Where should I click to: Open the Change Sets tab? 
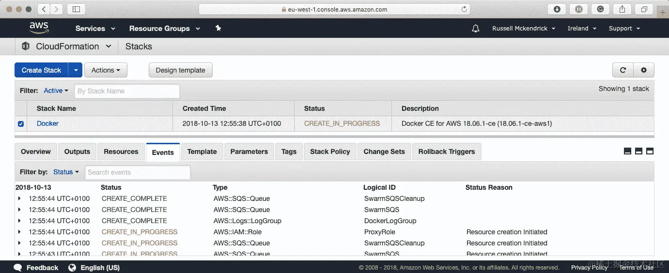(x=384, y=152)
